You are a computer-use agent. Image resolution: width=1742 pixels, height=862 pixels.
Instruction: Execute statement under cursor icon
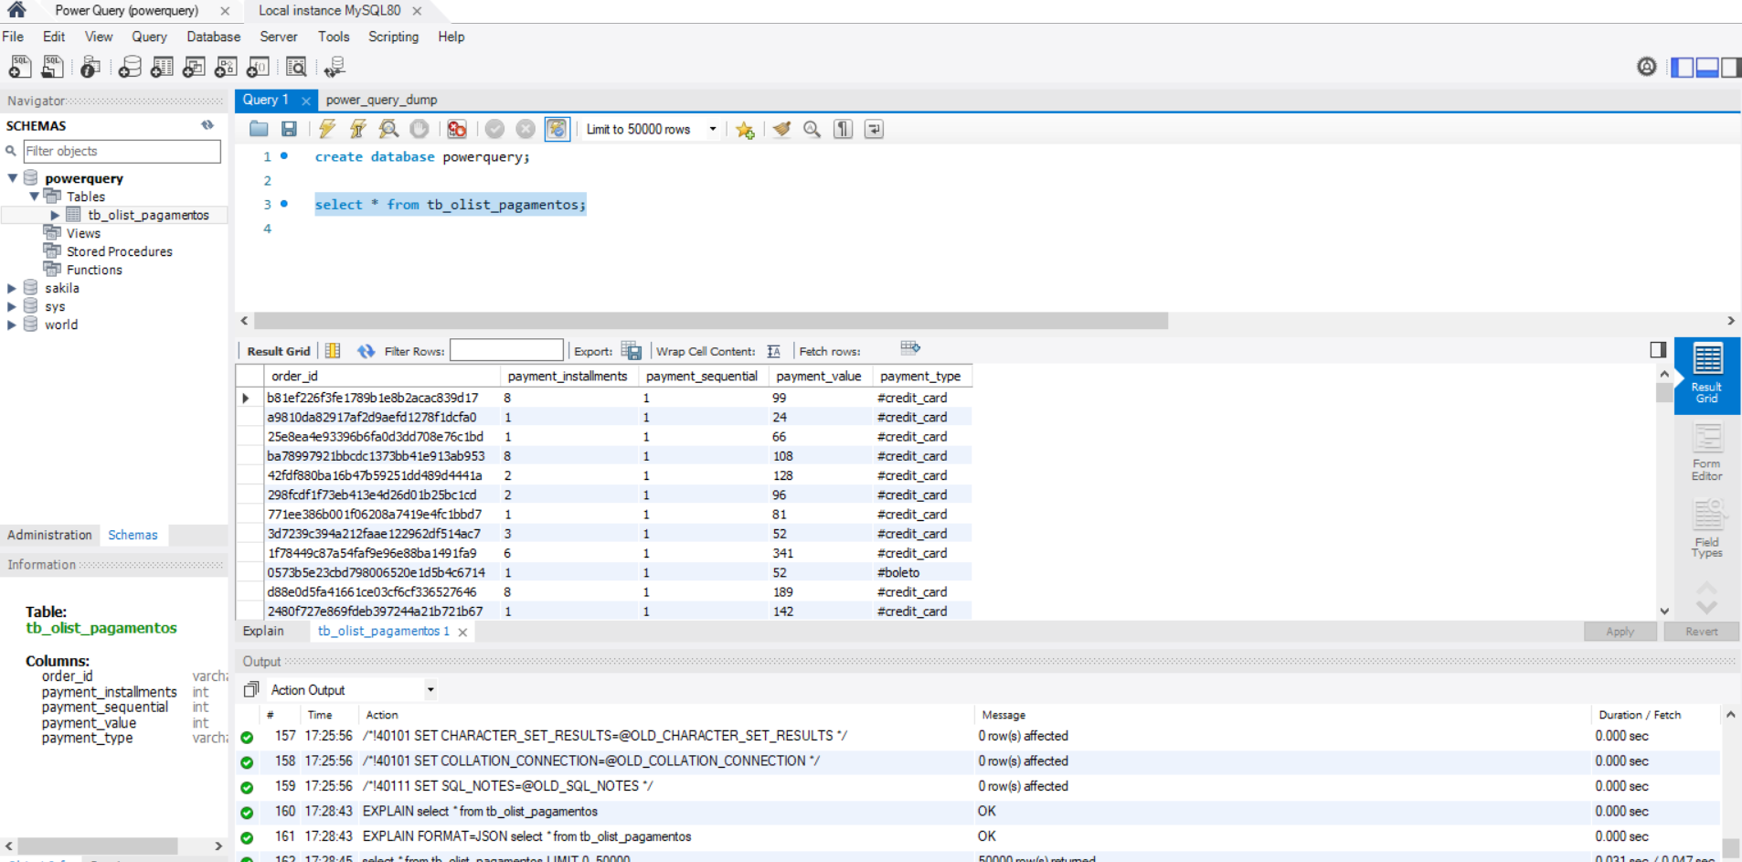pos(357,129)
